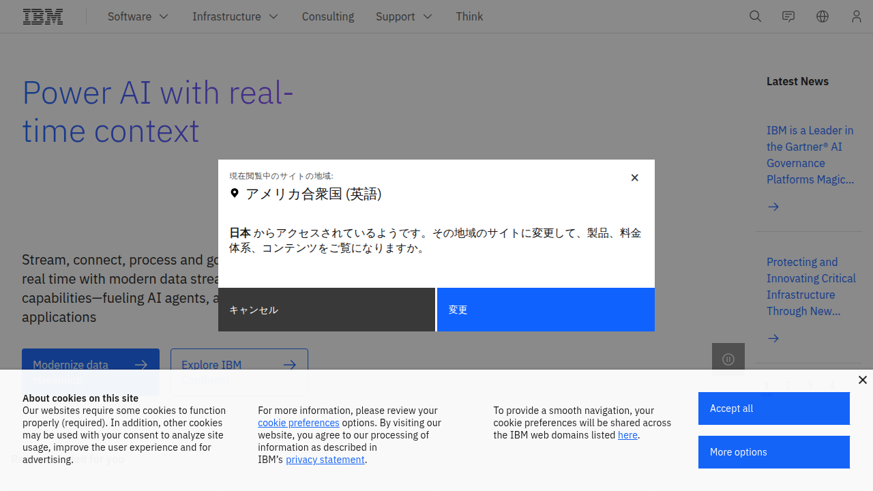Open the privacy statement link
This screenshot has height=491, width=873.
[325, 460]
